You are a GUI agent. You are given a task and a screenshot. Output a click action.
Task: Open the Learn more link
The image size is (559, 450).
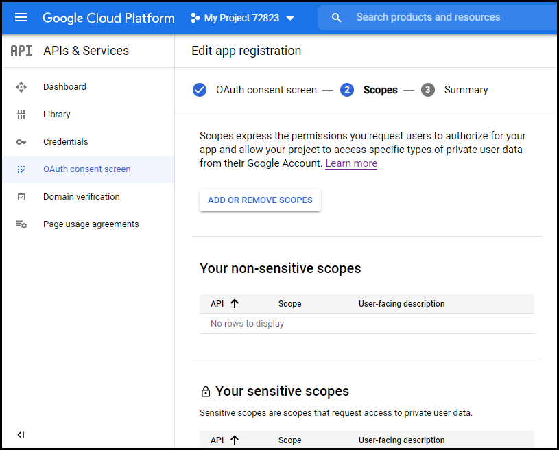(351, 163)
